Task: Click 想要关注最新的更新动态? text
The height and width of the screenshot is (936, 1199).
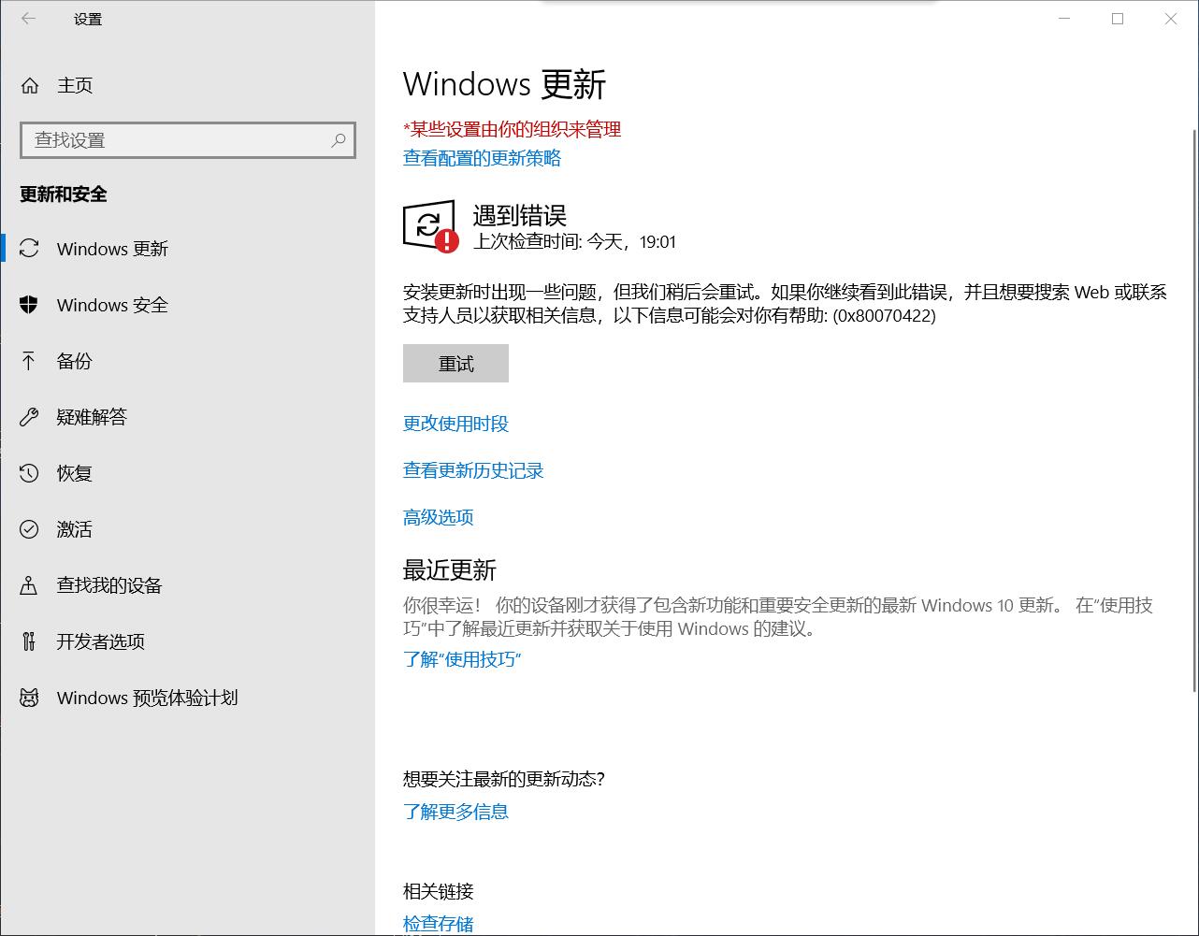Action: [x=504, y=779]
